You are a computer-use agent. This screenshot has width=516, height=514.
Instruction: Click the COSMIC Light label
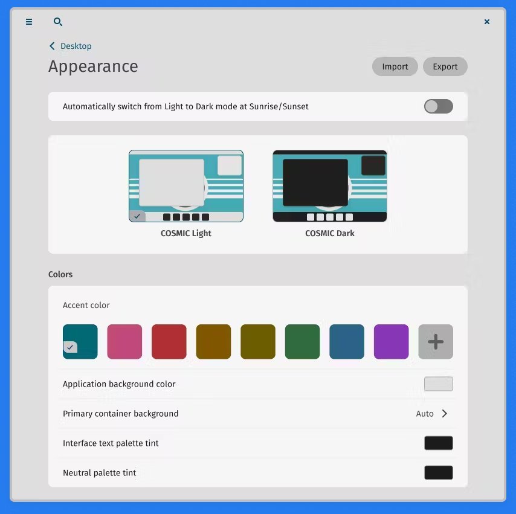(x=186, y=233)
